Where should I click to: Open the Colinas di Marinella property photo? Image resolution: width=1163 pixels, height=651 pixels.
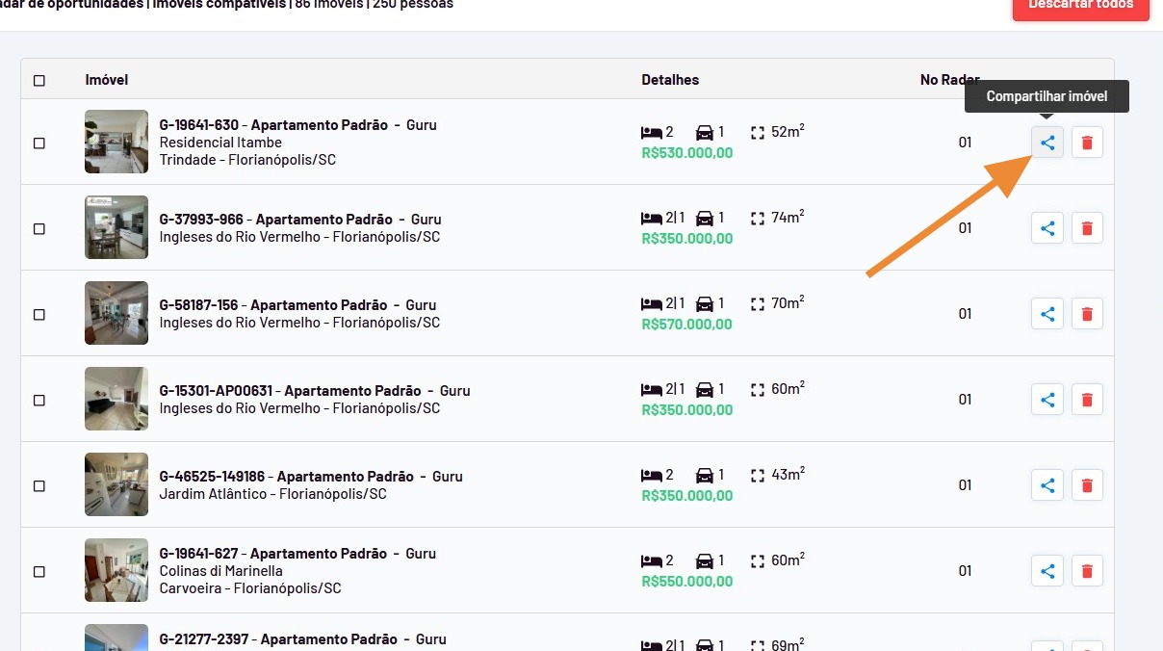(x=116, y=570)
